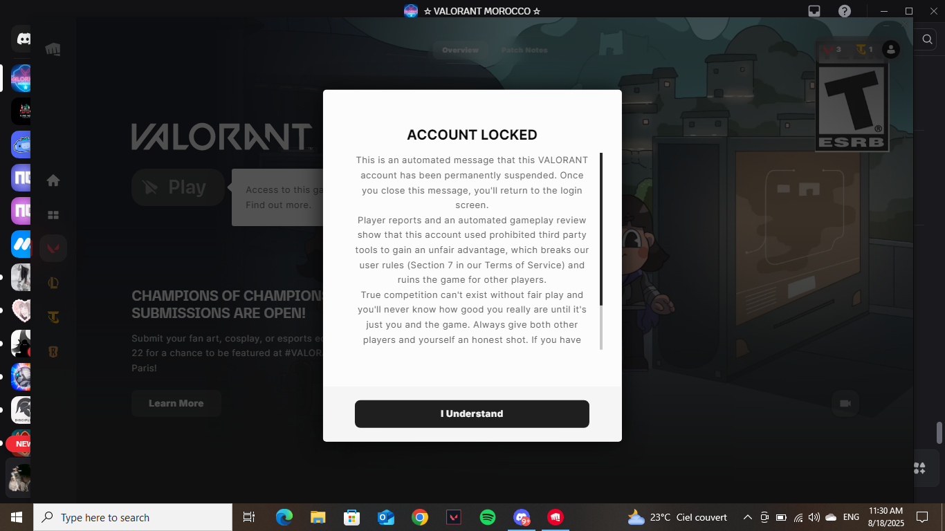The height and width of the screenshot is (531, 945).
Task: Click the Play button for VALORANT
Action: click(178, 187)
